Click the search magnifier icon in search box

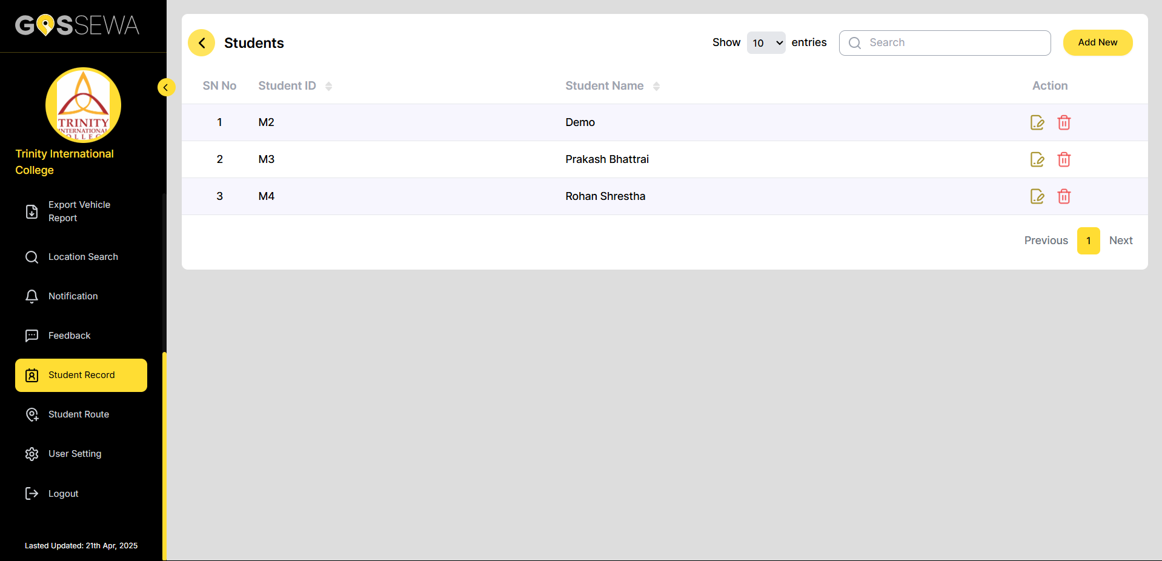[x=855, y=43]
